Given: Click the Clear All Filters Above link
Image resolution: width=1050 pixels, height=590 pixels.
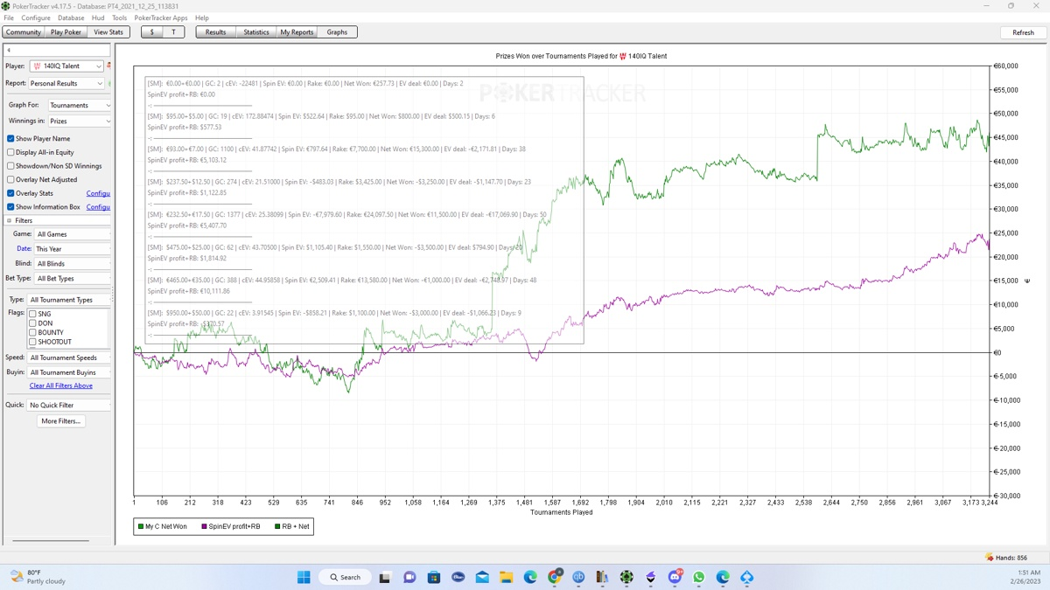Looking at the screenshot, I should (x=60, y=385).
